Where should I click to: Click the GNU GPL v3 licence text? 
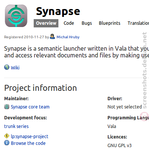(119, 146)
